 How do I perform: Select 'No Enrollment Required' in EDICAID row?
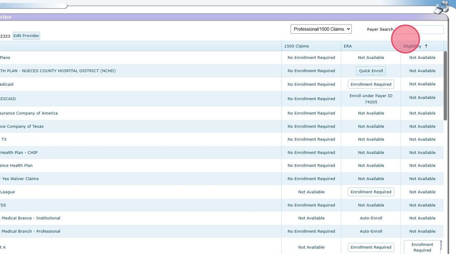coord(311,99)
